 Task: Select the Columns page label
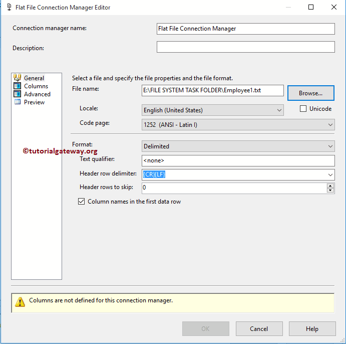coord(36,86)
